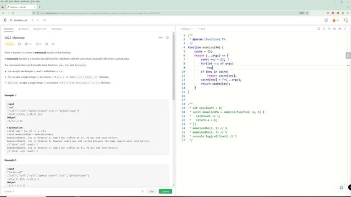Open a new browser tab
The width and height of the screenshot is (351, 197).
(x=39, y=7)
